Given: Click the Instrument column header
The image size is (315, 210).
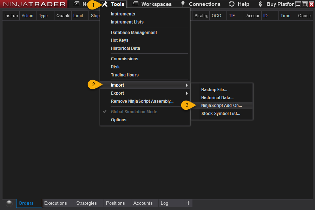Looking at the screenshot, I should point(11,16).
